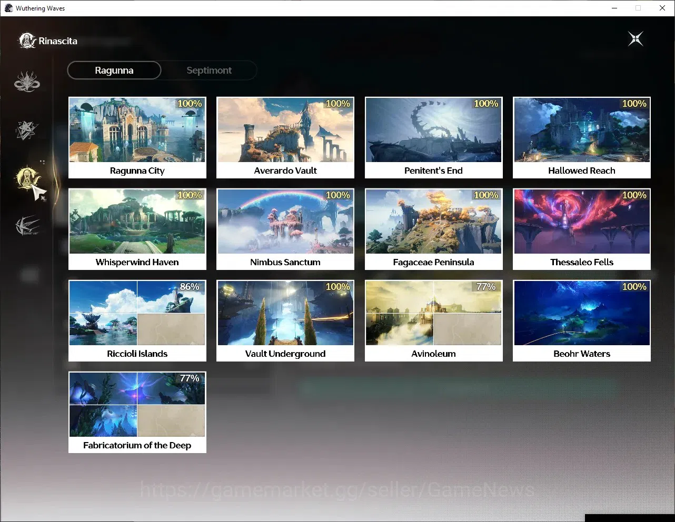This screenshot has height=522, width=675.
Task: Select the fourth region emblem in sidebar
Action: (x=27, y=226)
